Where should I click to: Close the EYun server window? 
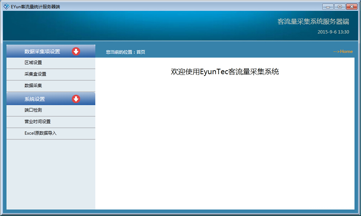pyautogui.click(x=351, y=6)
